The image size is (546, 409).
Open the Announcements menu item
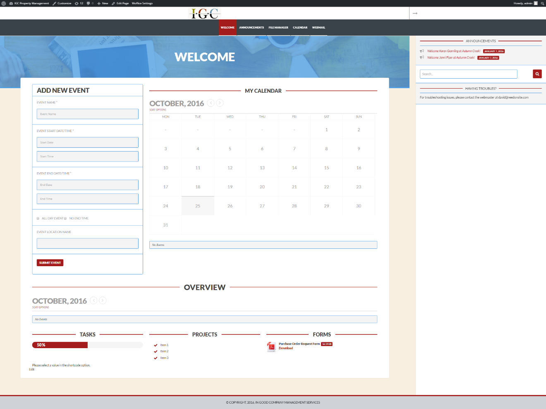[x=251, y=28]
